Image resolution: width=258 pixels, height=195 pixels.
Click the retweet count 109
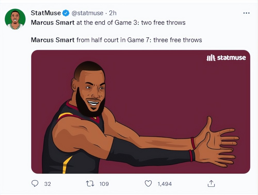coord(104,184)
